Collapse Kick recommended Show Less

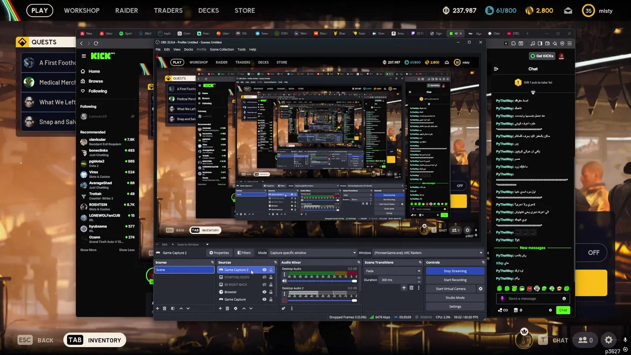point(127,250)
